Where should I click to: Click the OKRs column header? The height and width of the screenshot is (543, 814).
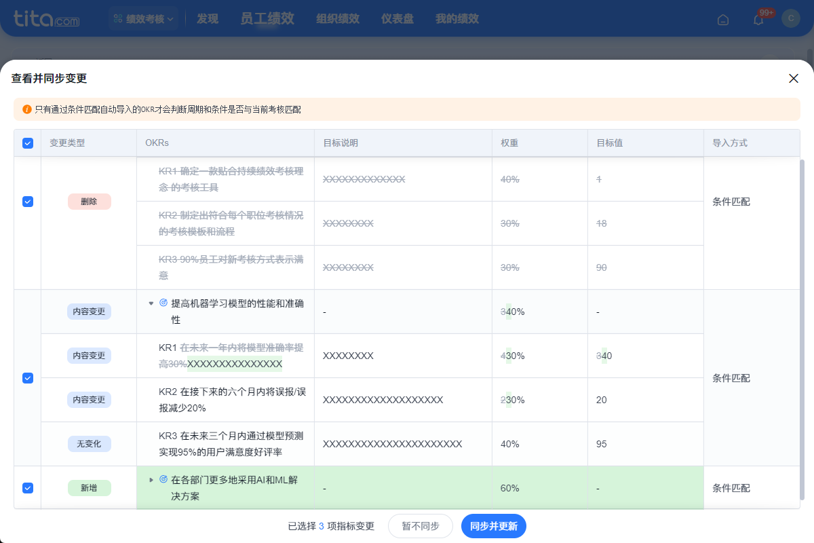(157, 143)
